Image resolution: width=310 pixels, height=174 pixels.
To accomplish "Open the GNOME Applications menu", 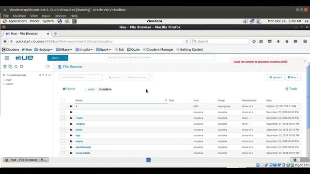I will pyautogui.click(x=15, y=21).
